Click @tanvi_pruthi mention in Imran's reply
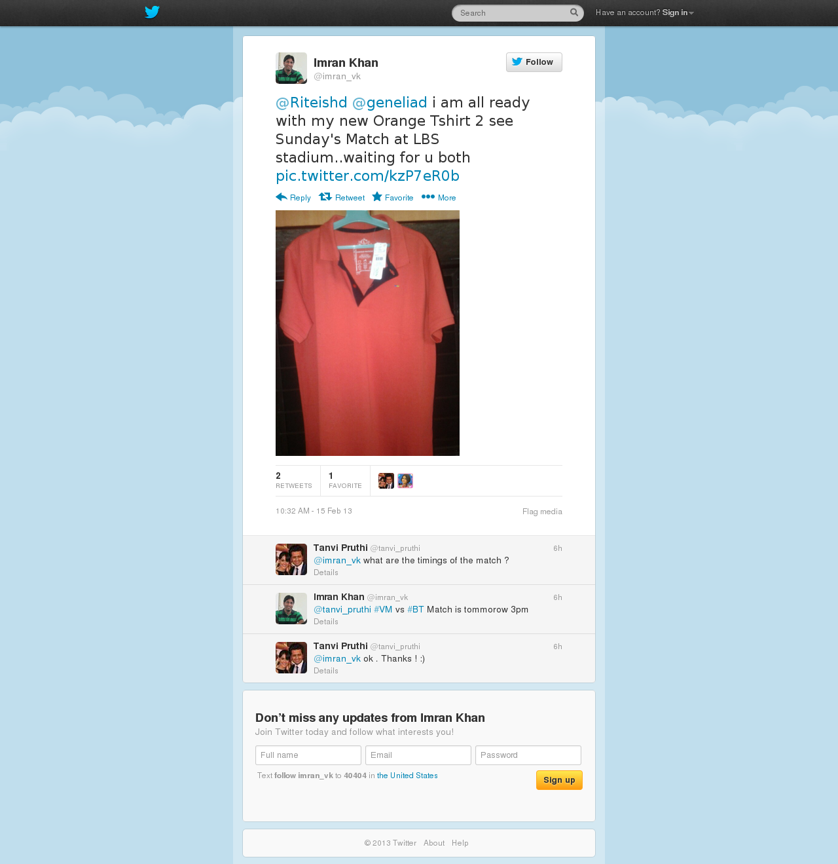 click(x=342, y=610)
